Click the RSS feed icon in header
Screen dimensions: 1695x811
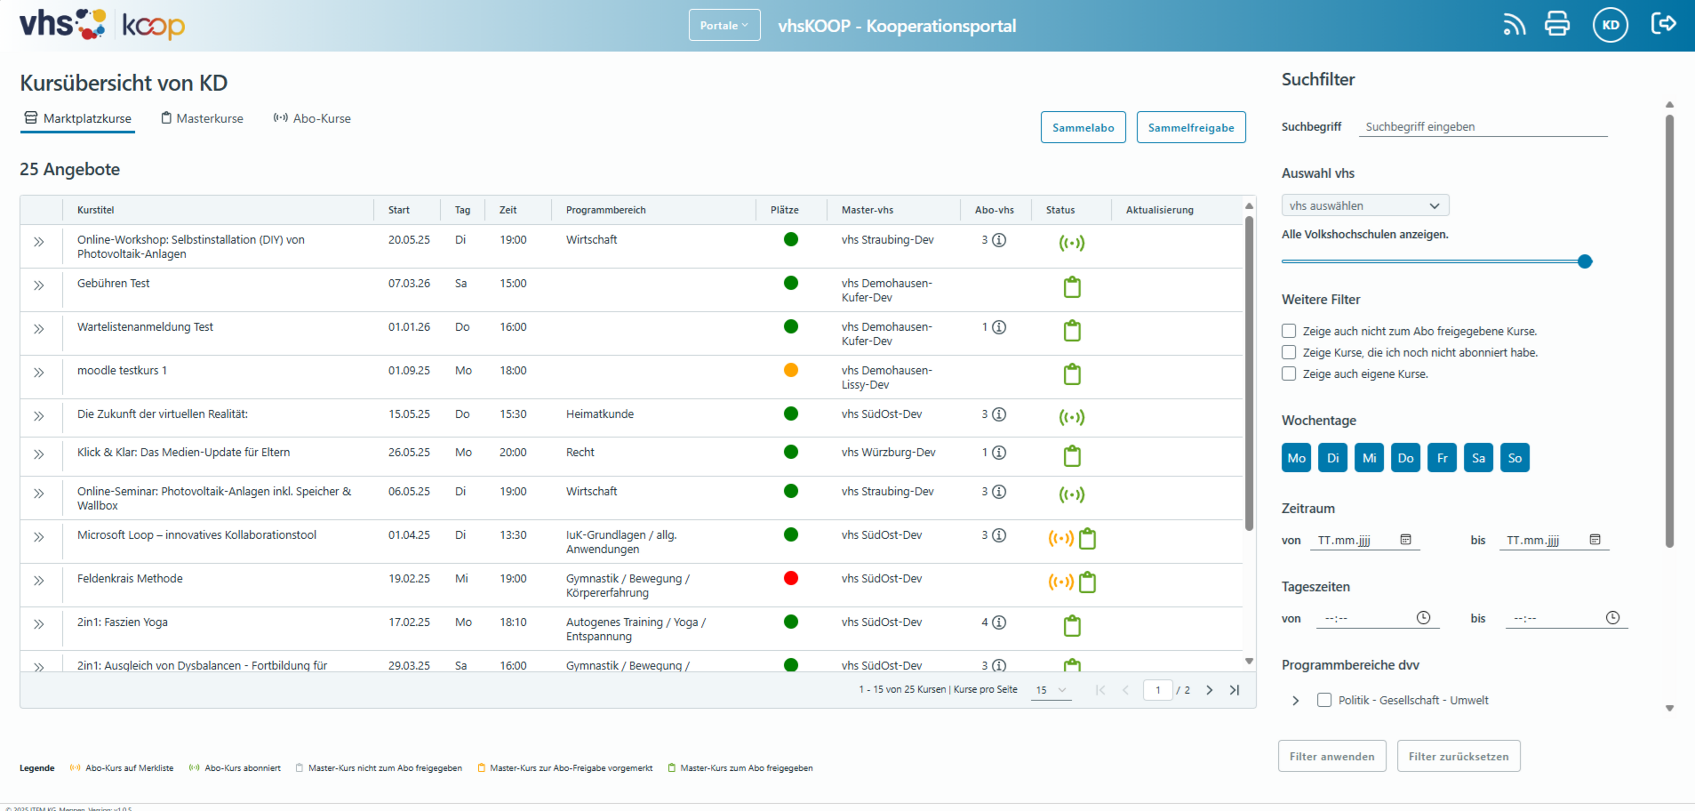1513,25
